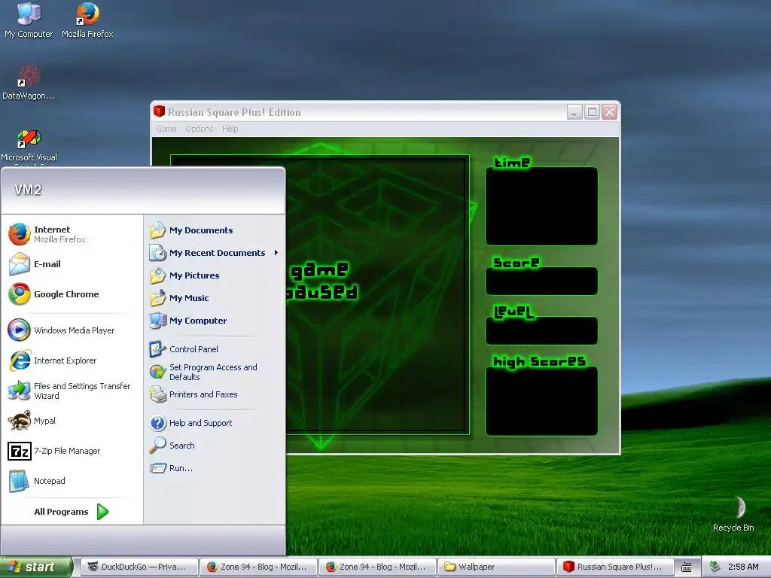Image resolution: width=771 pixels, height=578 pixels.
Task: Open My Music folder
Action: coord(215,298)
